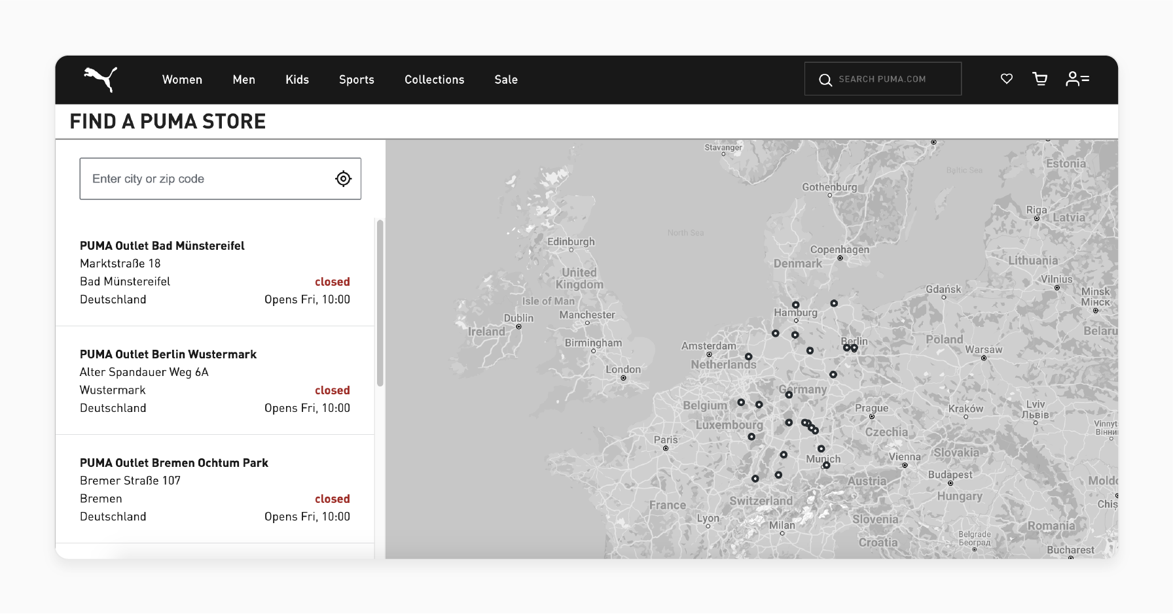
Task: Use my location crosshair icon
Action: (344, 179)
